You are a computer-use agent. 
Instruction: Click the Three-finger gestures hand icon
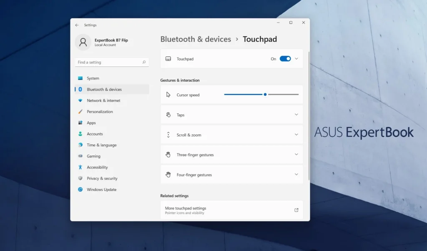click(168, 155)
